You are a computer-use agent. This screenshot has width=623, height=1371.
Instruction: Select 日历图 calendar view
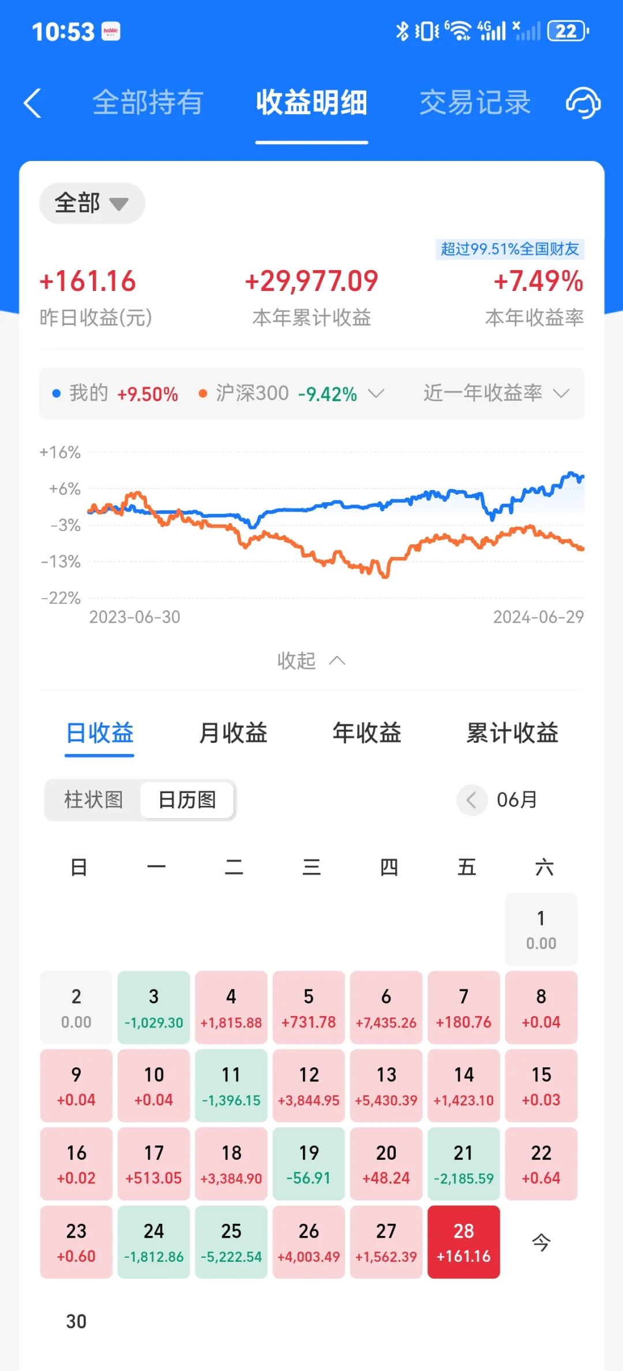tap(187, 800)
